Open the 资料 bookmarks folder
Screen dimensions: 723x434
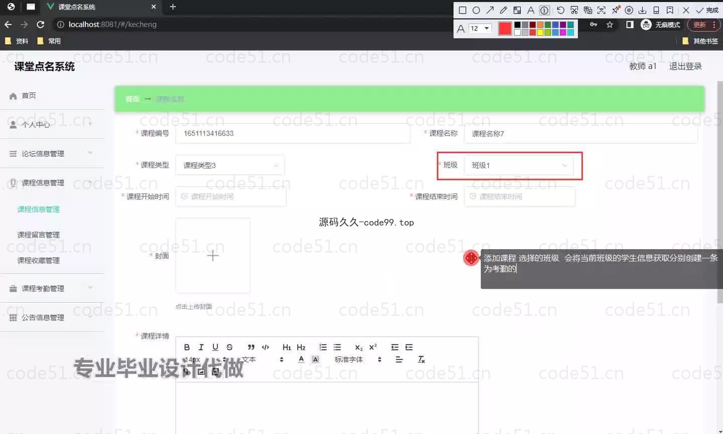coord(17,41)
